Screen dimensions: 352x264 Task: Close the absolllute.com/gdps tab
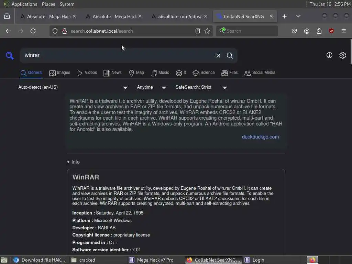click(206, 16)
